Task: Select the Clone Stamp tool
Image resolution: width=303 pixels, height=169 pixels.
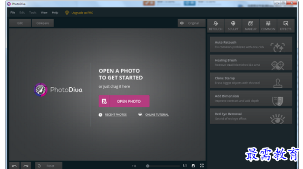Action: tap(251, 80)
